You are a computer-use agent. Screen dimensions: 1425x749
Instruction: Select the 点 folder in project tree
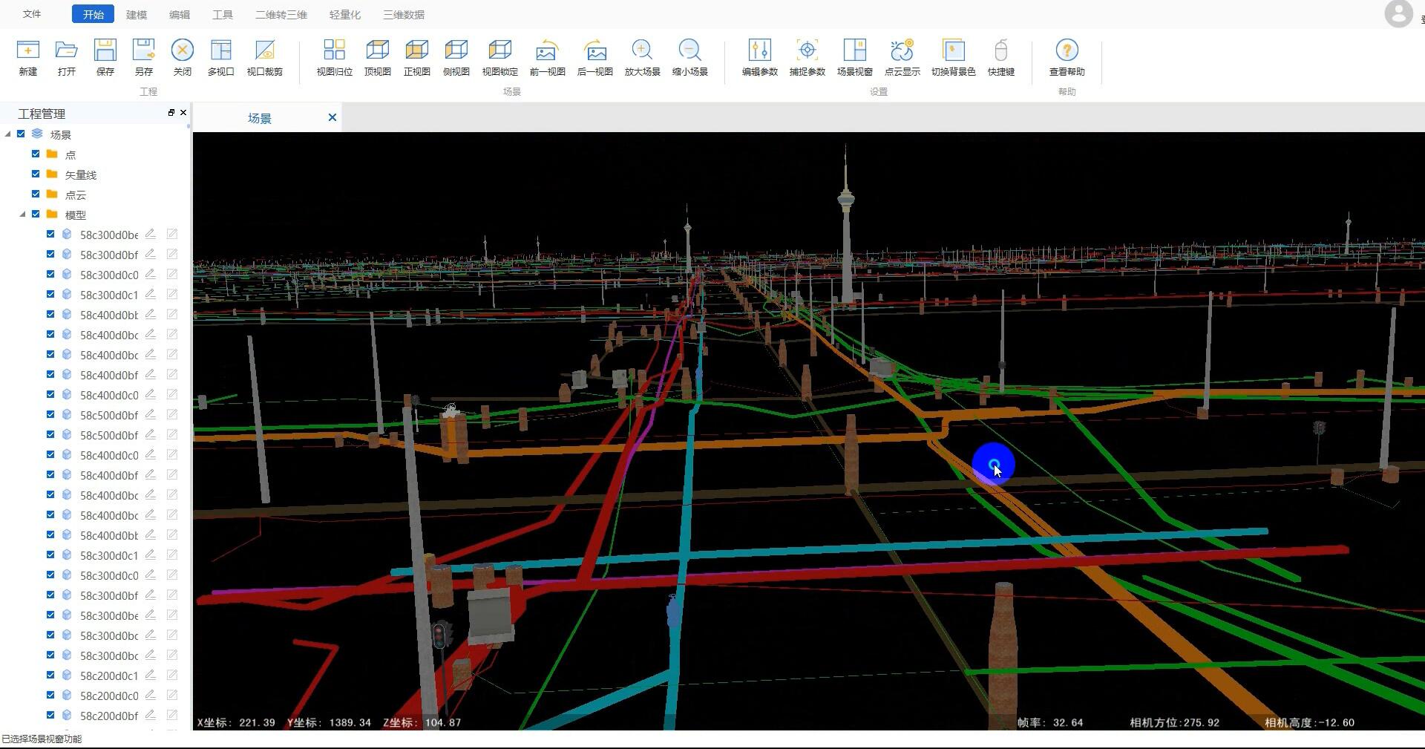click(71, 155)
